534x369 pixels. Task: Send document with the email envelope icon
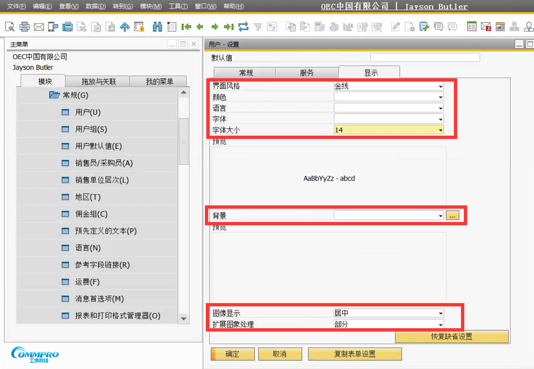38,27
